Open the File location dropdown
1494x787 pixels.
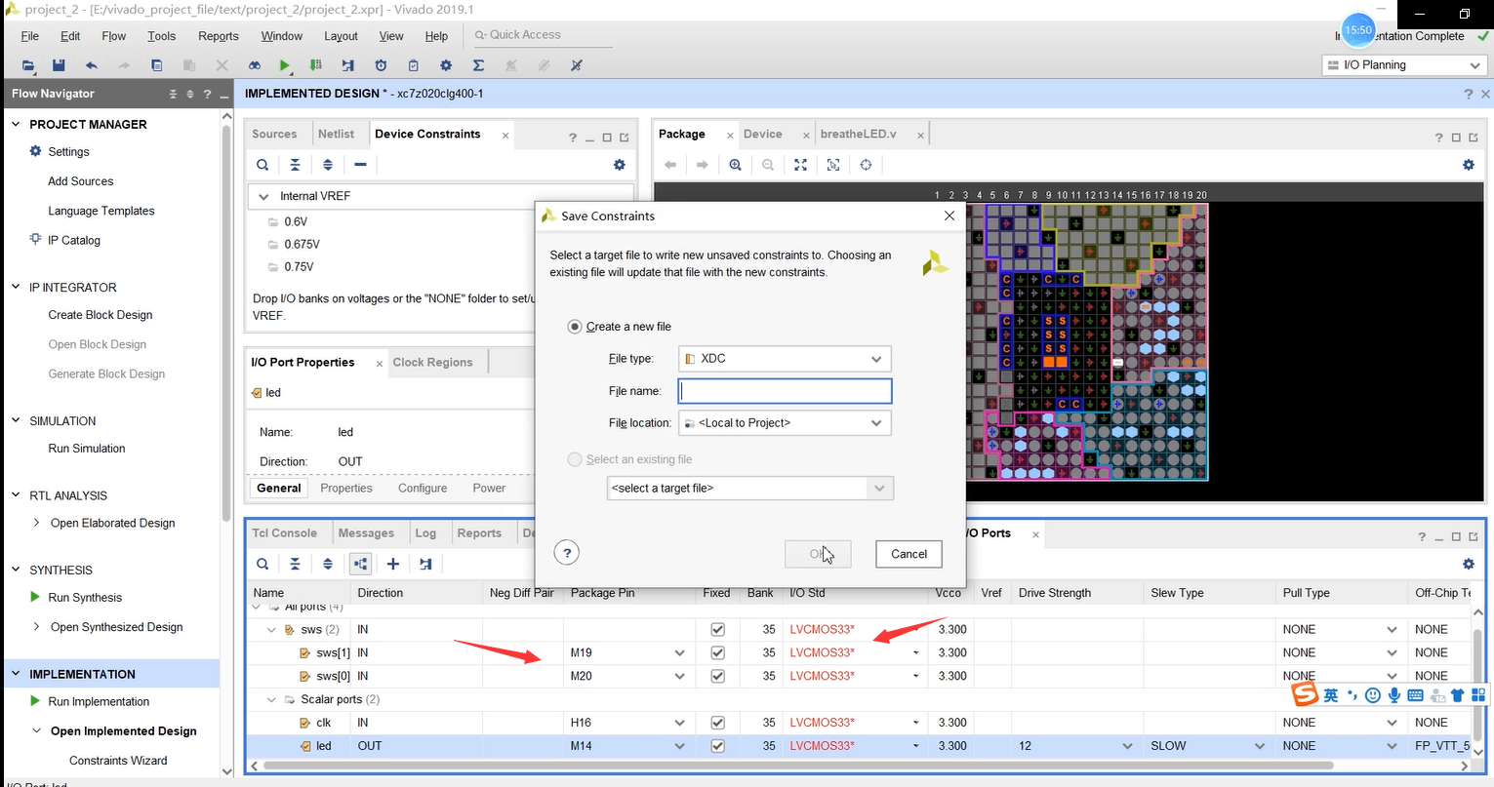pos(785,423)
